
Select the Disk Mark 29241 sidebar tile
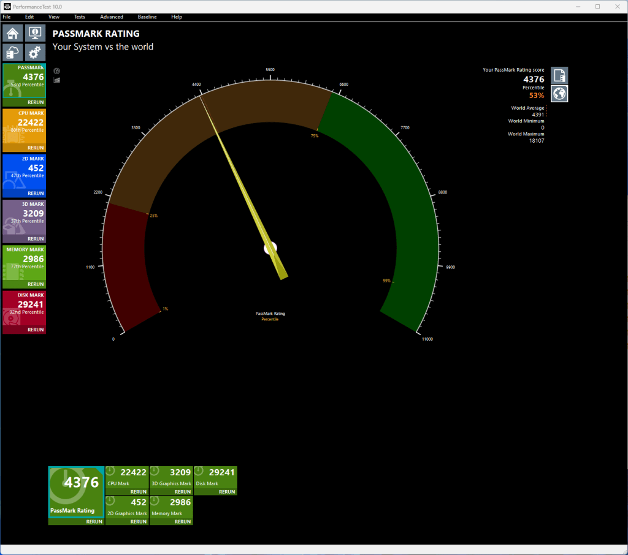25,308
